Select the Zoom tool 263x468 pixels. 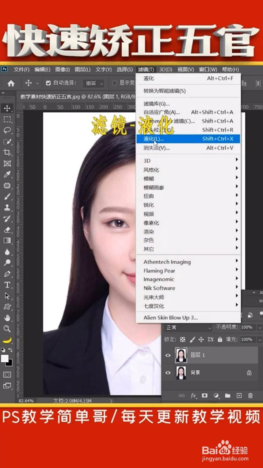pyautogui.click(x=7, y=328)
